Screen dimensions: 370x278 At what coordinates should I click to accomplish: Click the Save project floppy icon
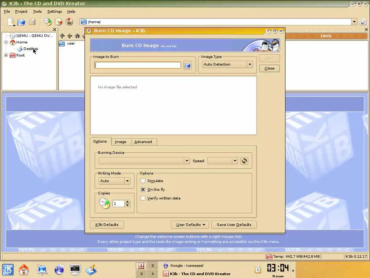click(32, 22)
